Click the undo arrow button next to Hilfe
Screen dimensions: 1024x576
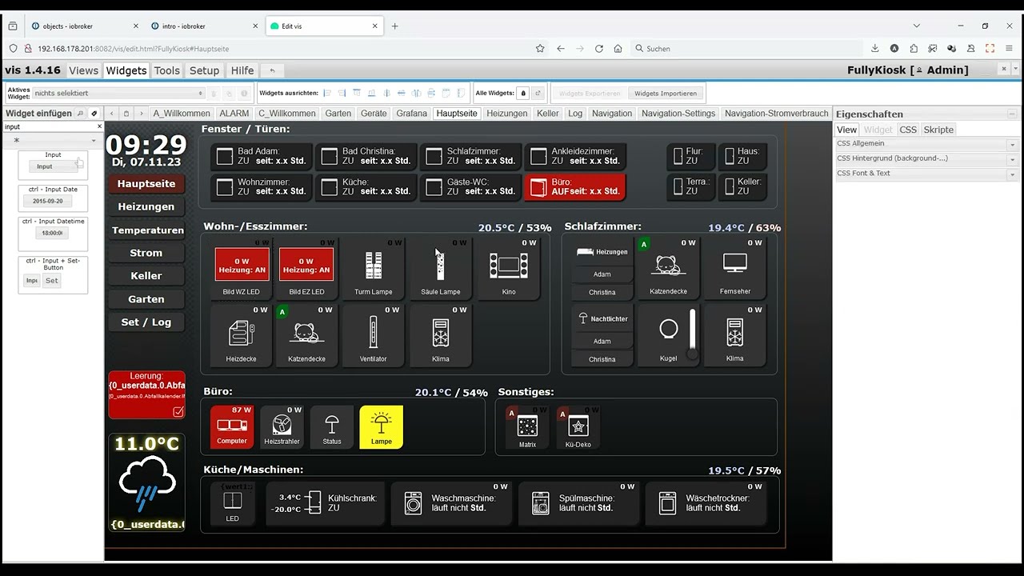click(272, 70)
